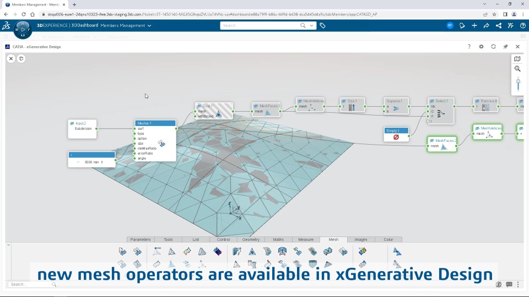
Task: Toggle visibility eye on Select.1 node
Action: click(432, 101)
